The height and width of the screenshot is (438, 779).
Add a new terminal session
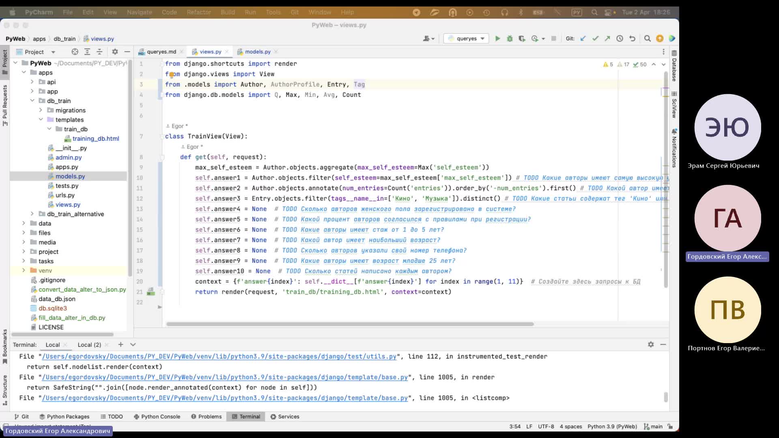pyautogui.click(x=121, y=344)
